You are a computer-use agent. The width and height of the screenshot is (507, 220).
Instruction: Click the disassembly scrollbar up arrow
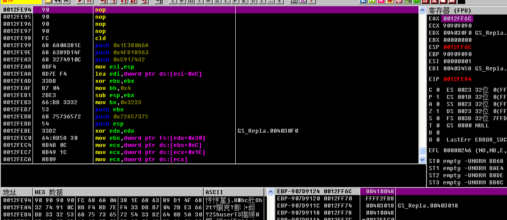[422, 10]
